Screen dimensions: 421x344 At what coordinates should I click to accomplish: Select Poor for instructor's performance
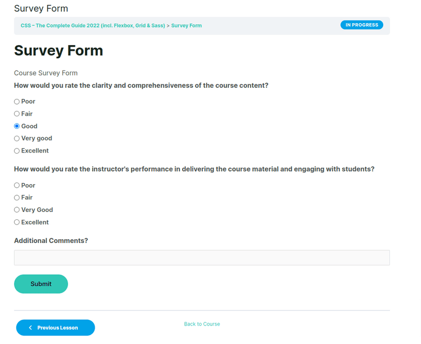tap(16, 185)
